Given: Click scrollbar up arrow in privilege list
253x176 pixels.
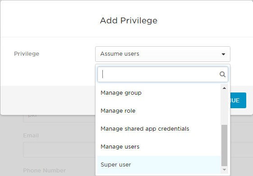Looking at the screenshot, I should point(224,88).
